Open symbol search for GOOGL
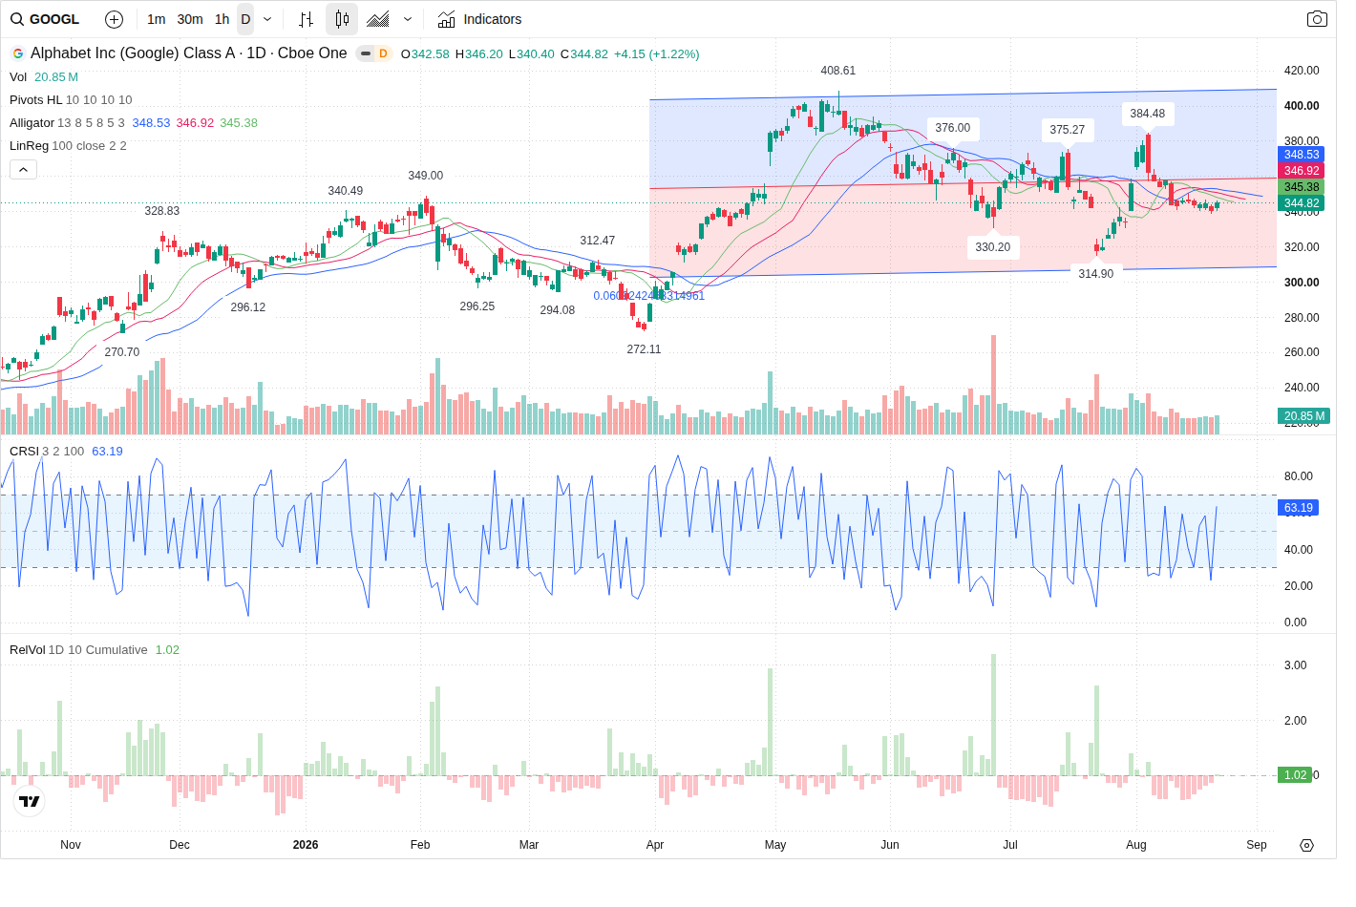 (x=45, y=19)
